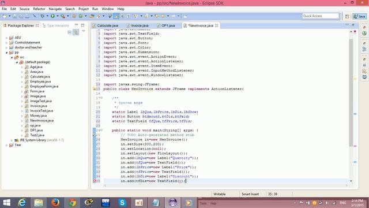Viewport: 369px width, 208px height.
Task: Open Firefox from the taskbar
Action: click(55, 203)
